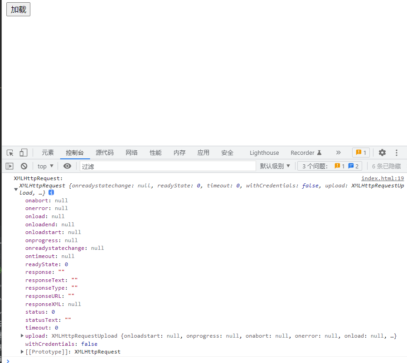Create a live expression with the eye icon
The height and width of the screenshot is (363, 407).
(x=67, y=166)
